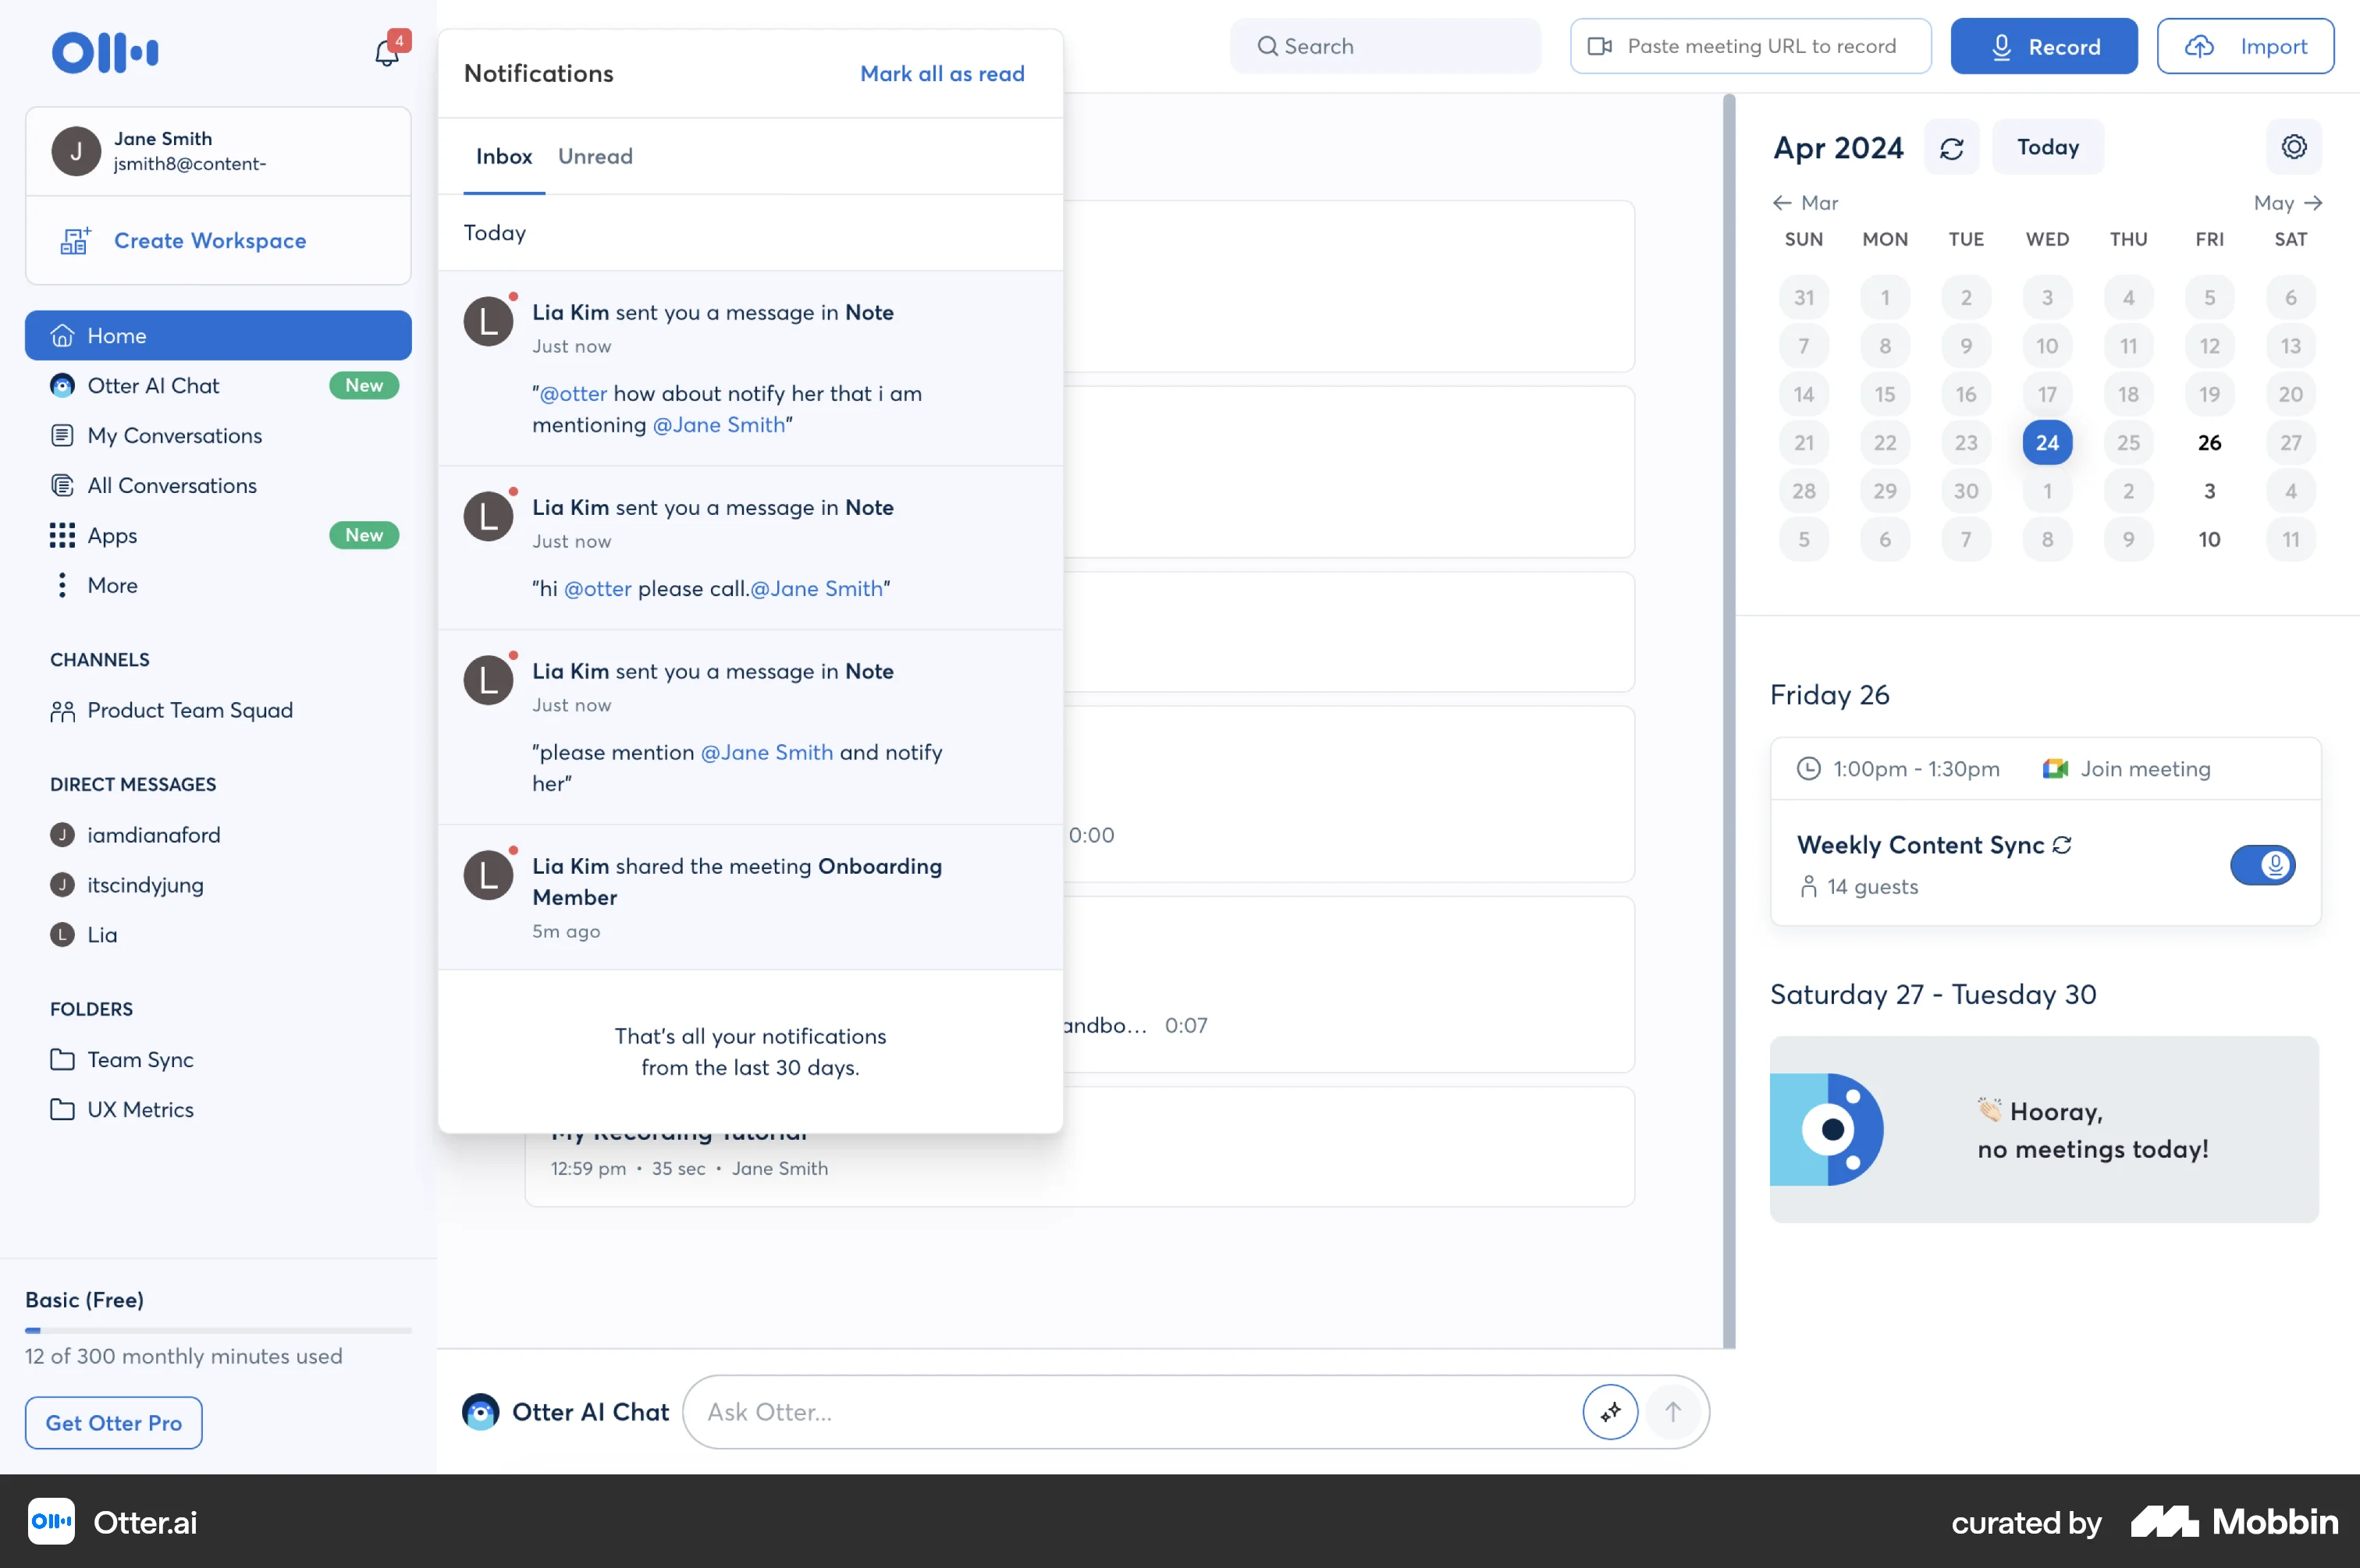Toggle auto-record for Weekly Content Sync
This screenshot has width=2360, height=1568.
tap(2262, 864)
